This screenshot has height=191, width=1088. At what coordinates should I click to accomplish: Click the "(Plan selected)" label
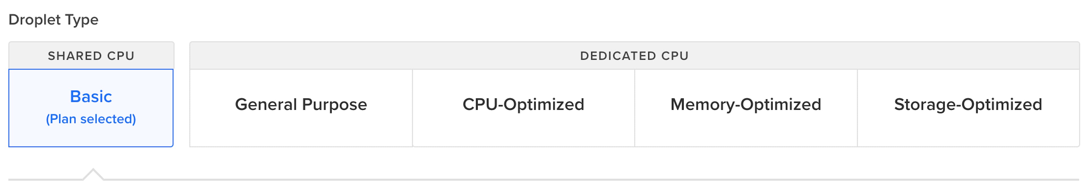pos(91,119)
